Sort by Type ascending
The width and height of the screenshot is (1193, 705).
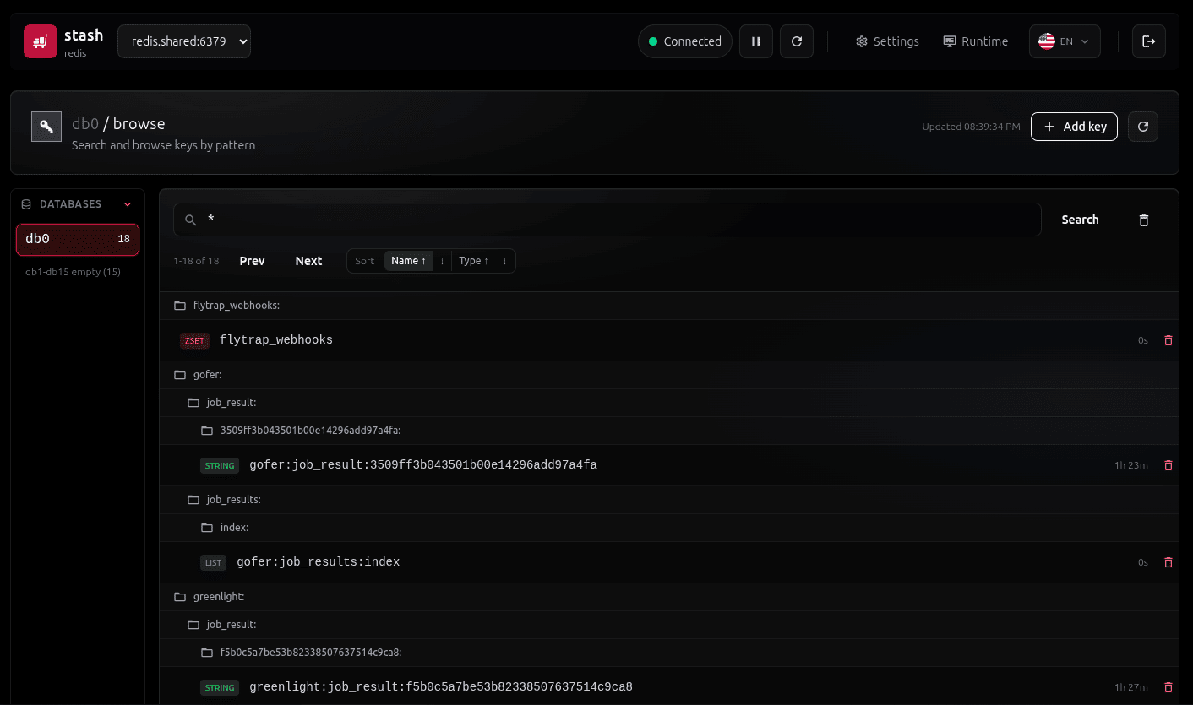coord(474,261)
